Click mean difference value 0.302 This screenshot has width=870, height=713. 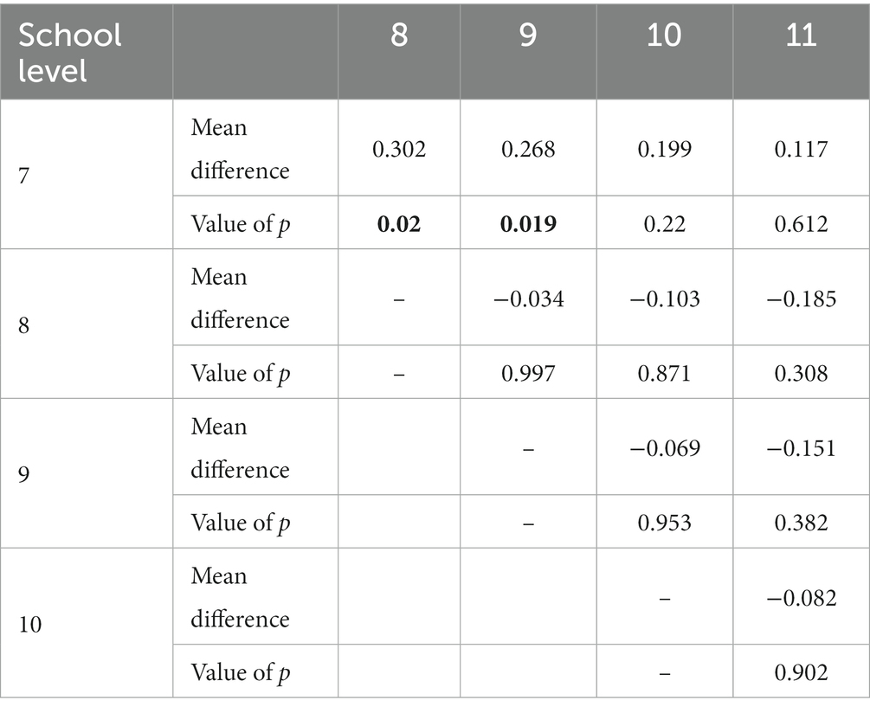[x=399, y=149]
